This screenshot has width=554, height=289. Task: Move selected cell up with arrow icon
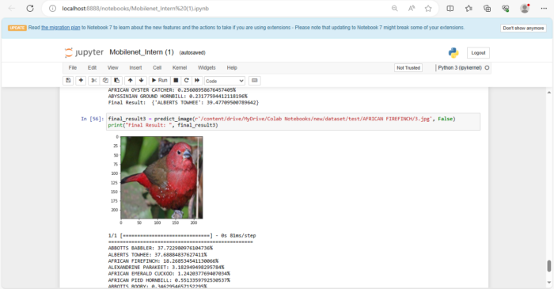131,81
